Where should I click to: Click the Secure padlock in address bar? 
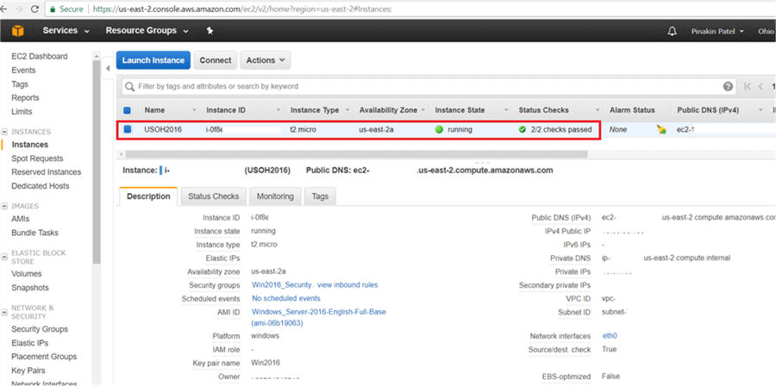tap(53, 9)
